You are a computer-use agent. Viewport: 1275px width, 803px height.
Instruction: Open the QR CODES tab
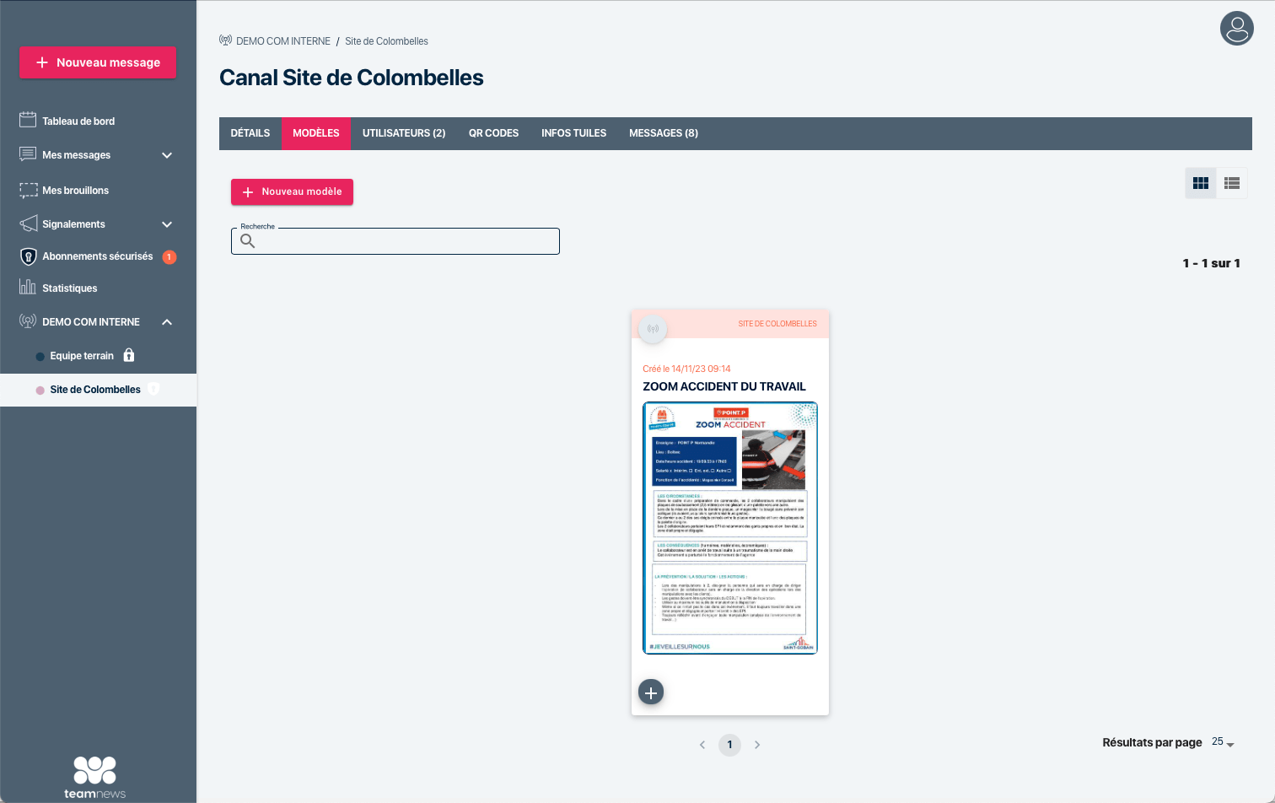[x=493, y=133]
